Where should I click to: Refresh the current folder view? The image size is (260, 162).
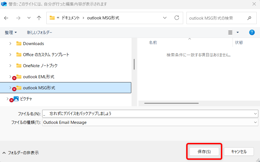click(176, 18)
